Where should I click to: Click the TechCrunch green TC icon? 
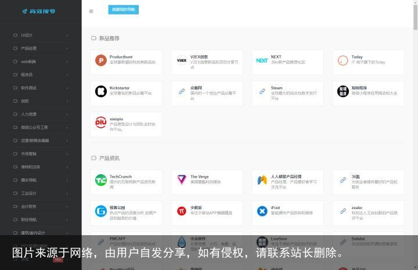[101, 180]
